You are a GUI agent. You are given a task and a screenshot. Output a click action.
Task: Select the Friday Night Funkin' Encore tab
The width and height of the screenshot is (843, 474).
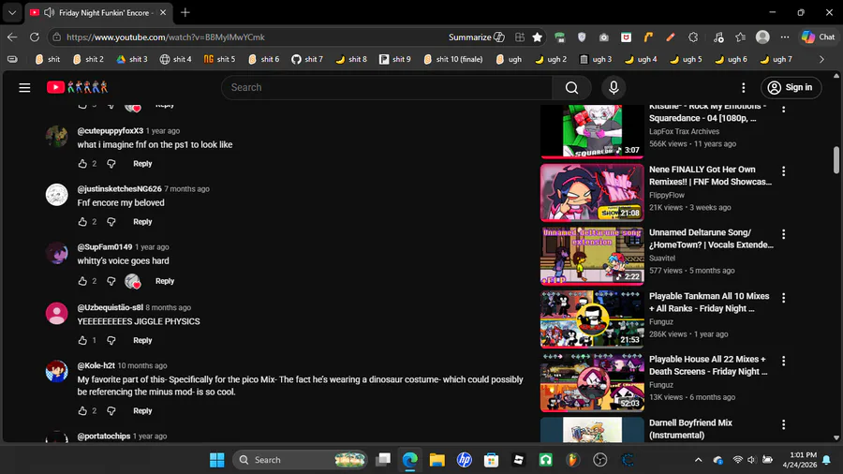[99, 12]
